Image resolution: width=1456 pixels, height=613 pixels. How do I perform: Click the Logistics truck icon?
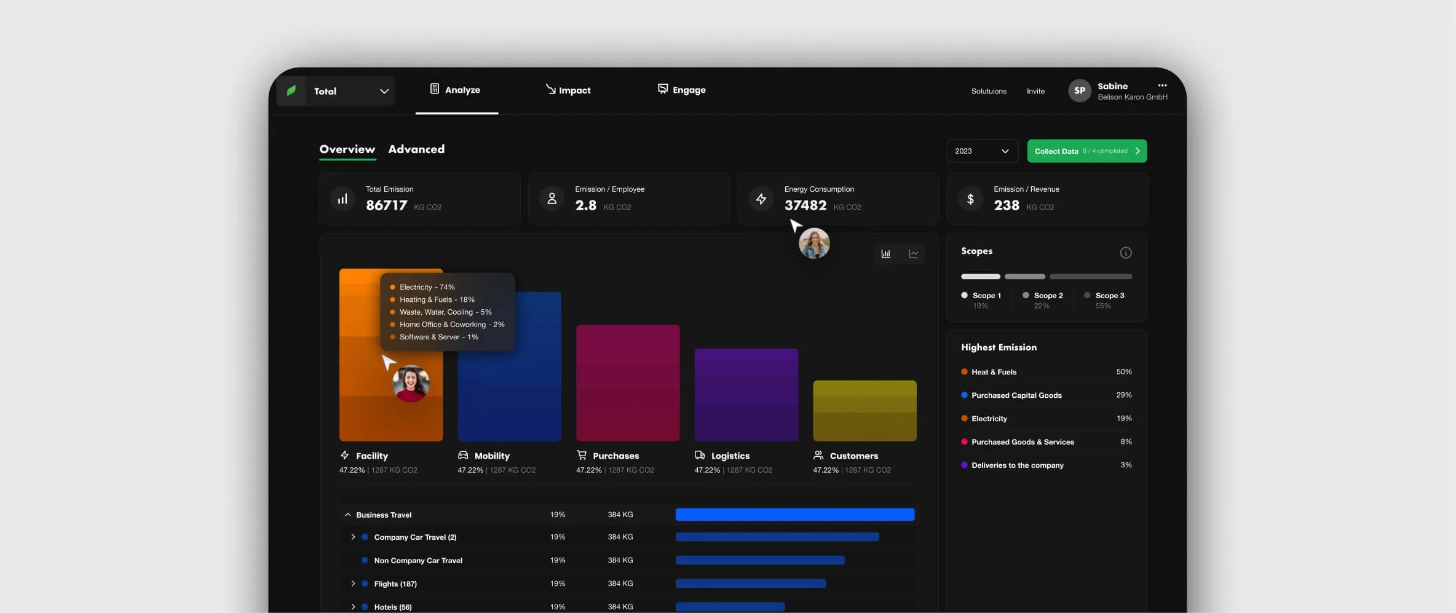(x=700, y=455)
